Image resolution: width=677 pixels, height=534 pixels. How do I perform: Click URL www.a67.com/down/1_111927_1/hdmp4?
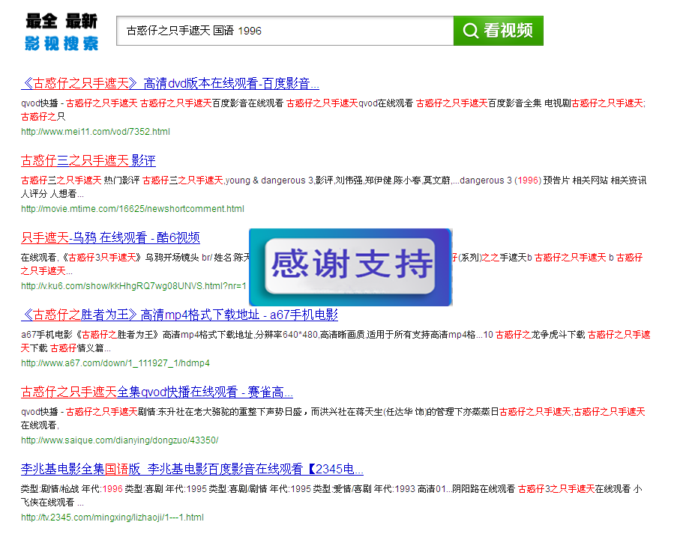click(x=115, y=363)
